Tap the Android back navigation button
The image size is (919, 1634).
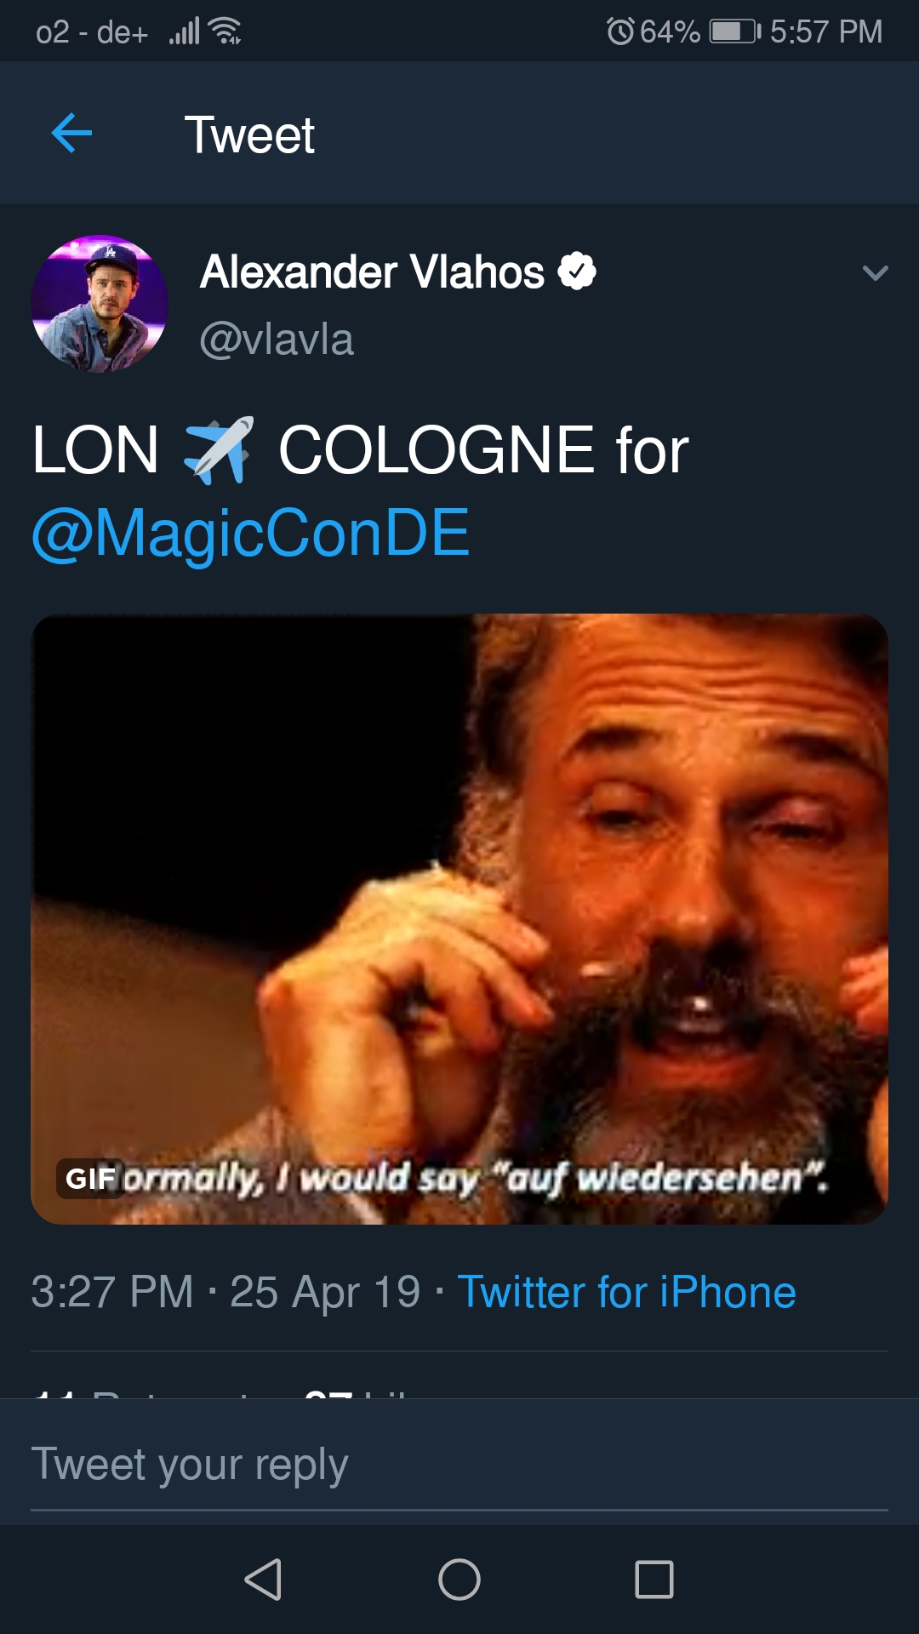click(263, 1580)
